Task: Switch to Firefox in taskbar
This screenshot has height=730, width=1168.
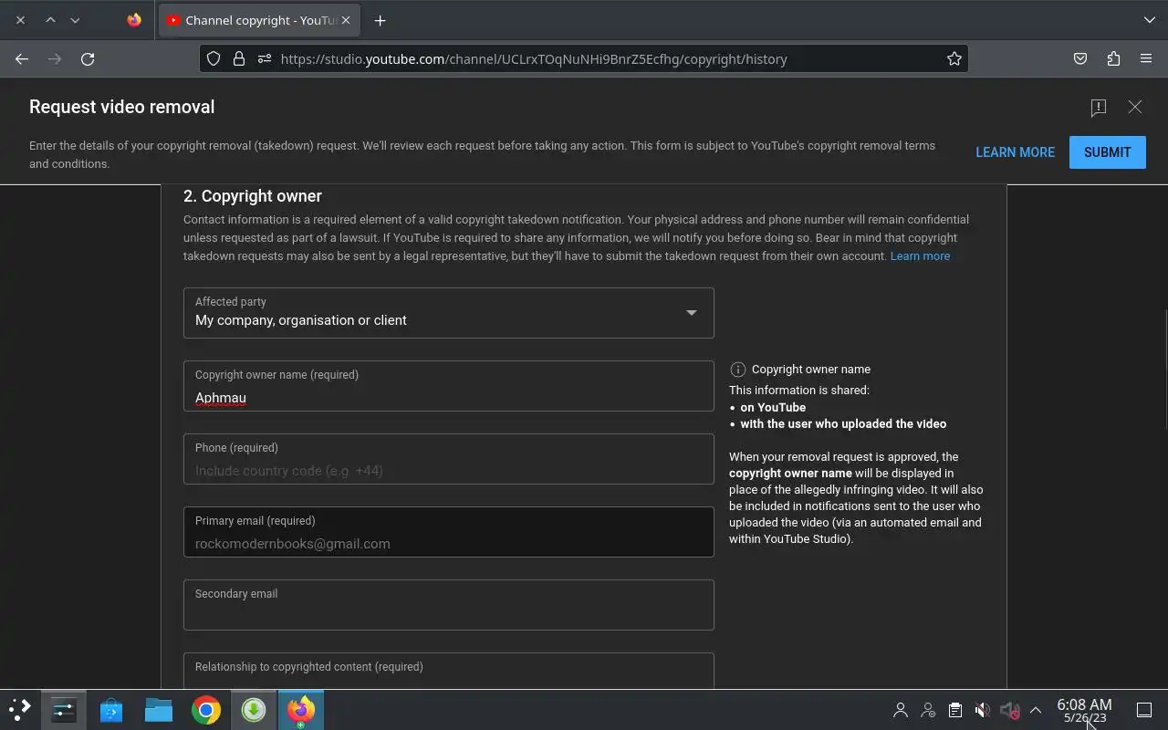Action: pos(301,710)
